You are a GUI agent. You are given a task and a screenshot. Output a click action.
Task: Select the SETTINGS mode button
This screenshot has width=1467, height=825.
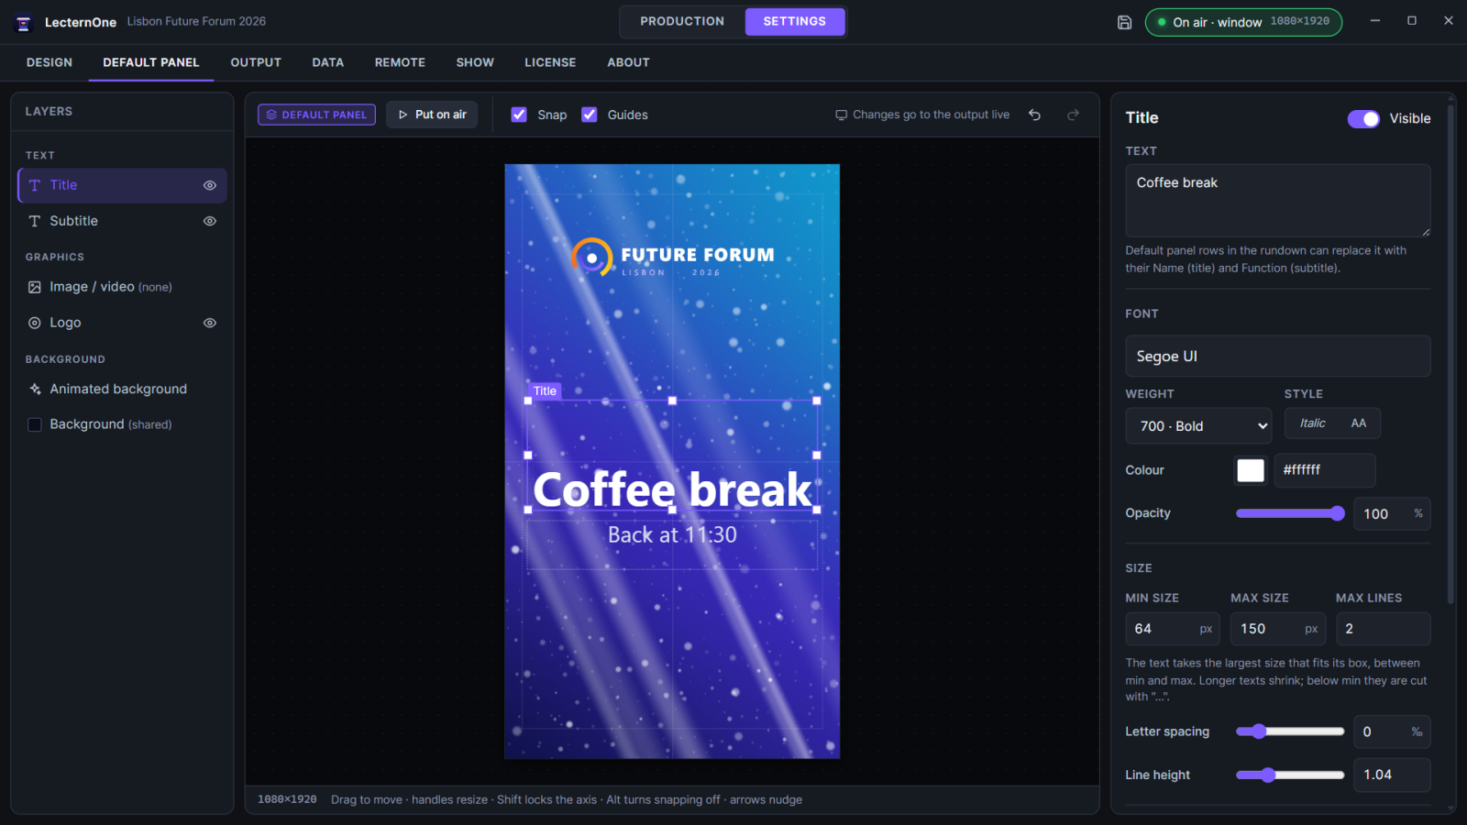click(795, 21)
